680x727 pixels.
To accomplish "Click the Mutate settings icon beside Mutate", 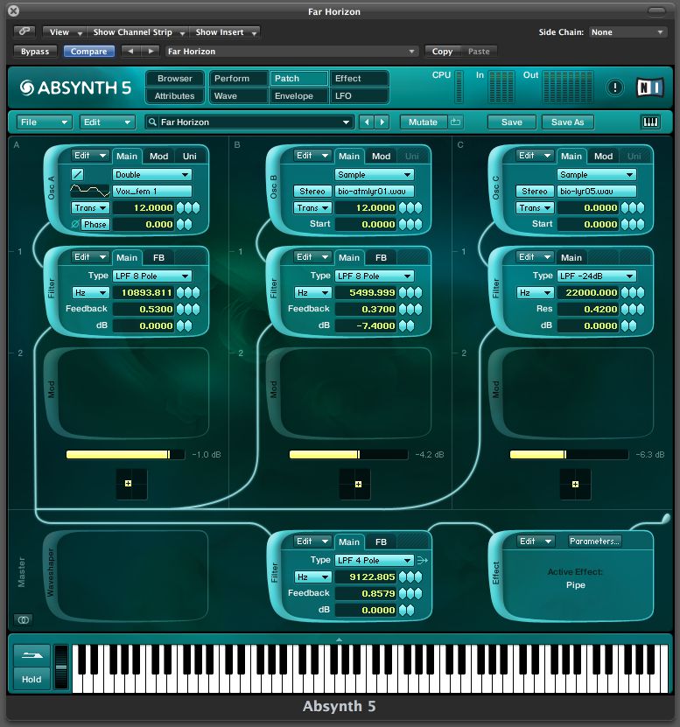I will 455,122.
